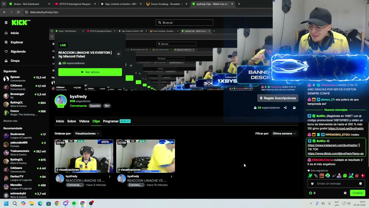Open Spreen's followed channel
Image resolution: width=369 pixels, height=208 pixels.
pyautogui.click(x=25, y=79)
